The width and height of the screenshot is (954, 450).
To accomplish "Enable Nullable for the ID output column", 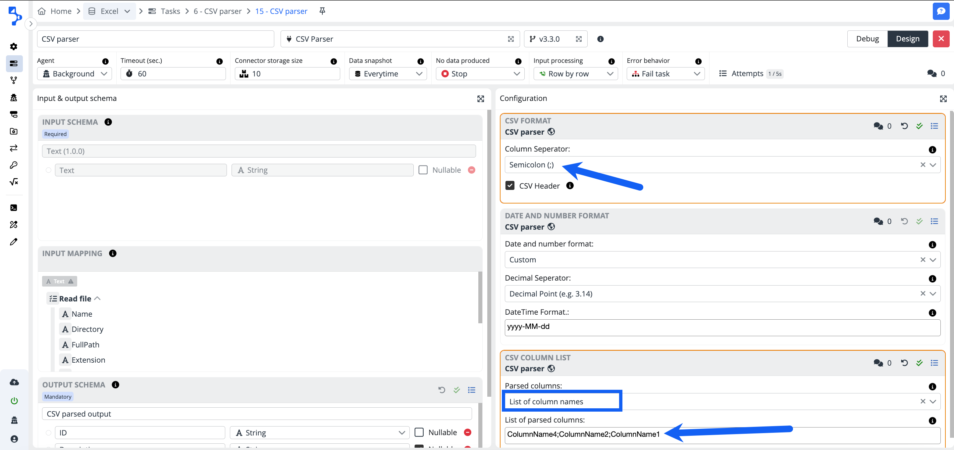I will tap(419, 432).
